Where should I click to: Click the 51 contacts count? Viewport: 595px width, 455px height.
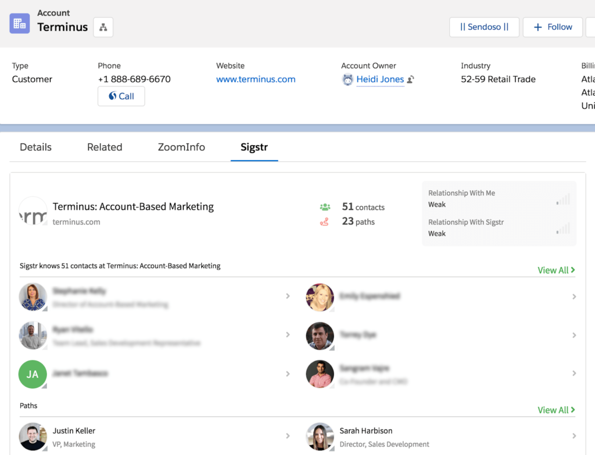pyautogui.click(x=363, y=207)
